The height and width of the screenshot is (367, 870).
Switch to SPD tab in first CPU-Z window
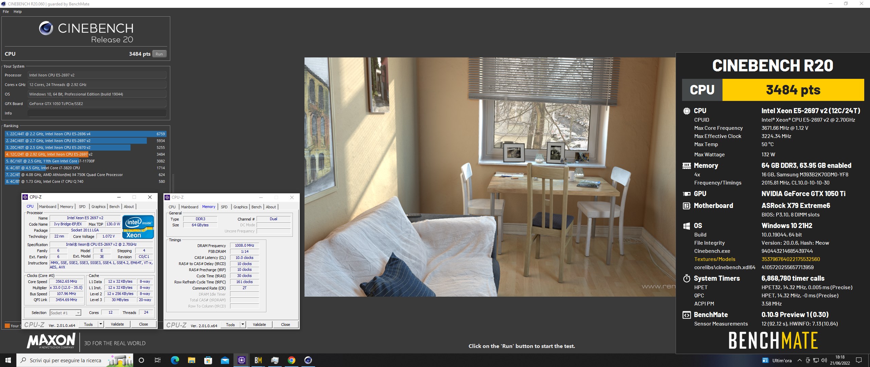click(82, 207)
